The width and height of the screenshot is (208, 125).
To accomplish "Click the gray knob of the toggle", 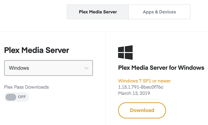I will [x=11, y=97].
